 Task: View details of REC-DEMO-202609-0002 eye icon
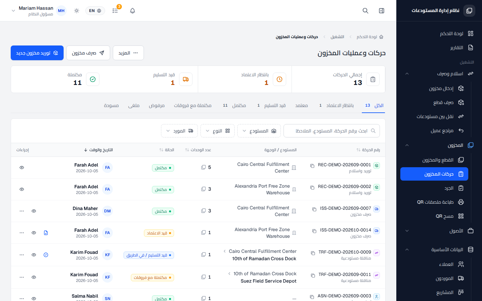22,189
